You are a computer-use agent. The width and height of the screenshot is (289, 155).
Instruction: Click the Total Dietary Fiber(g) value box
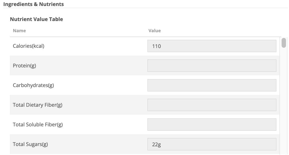[212, 105]
